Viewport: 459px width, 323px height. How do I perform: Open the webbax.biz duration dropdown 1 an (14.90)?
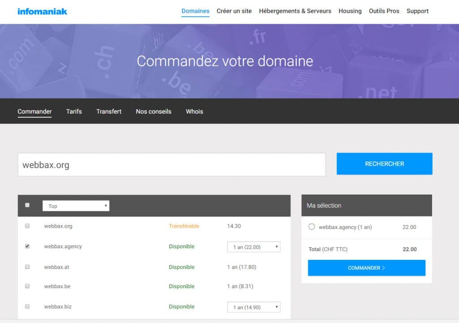(254, 307)
